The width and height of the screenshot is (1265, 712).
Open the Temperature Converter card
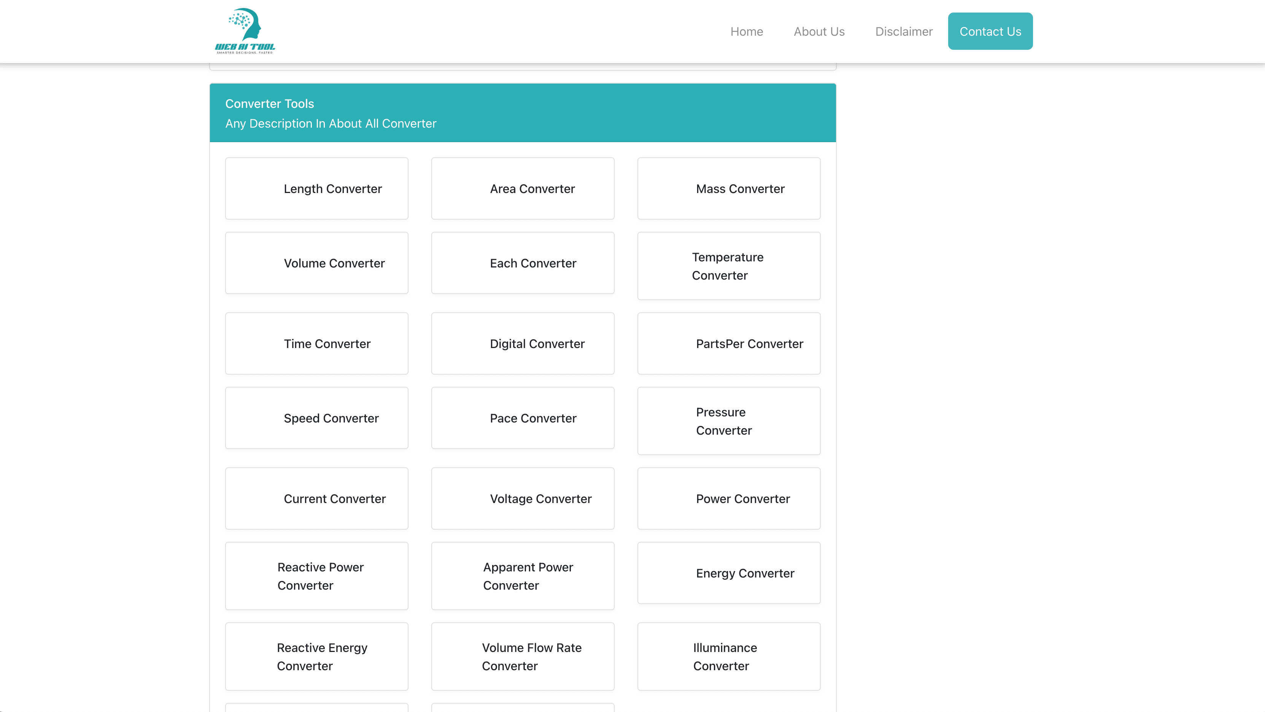tap(729, 266)
